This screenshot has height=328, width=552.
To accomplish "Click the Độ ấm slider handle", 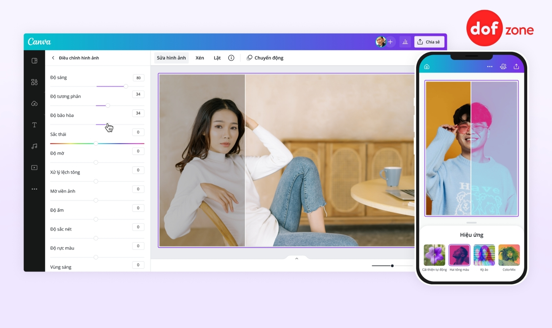I will click(96, 219).
